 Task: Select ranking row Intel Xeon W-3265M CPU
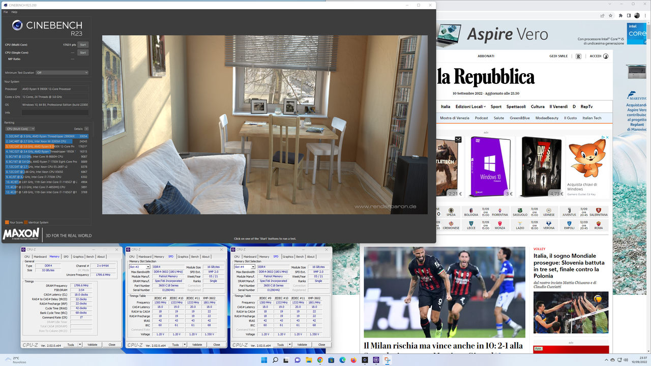(x=47, y=141)
